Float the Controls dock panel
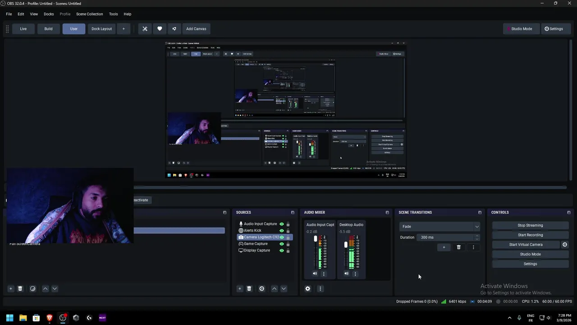The width and height of the screenshot is (577, 325). [568, 213]
